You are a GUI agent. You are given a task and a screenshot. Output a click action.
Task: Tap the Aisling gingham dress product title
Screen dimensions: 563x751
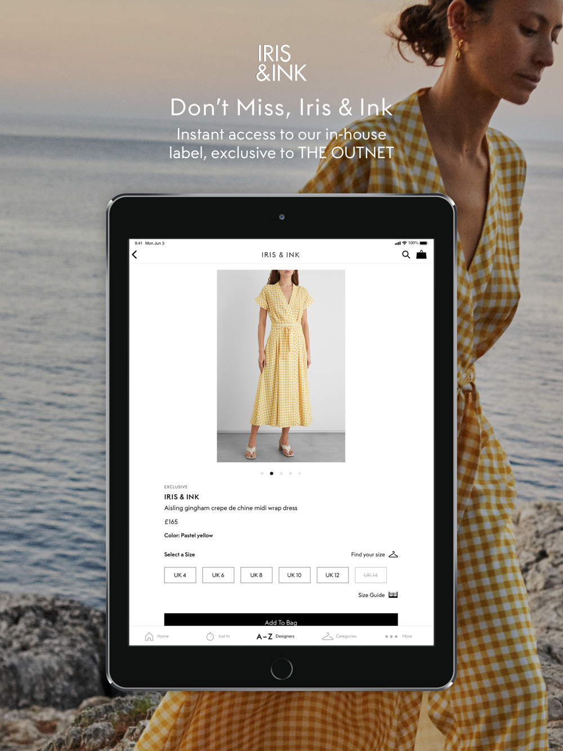[x=231, y=508]
